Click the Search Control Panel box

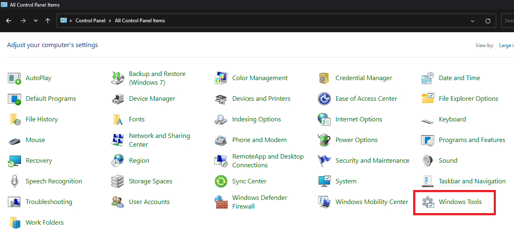click(x=507, y=21)
